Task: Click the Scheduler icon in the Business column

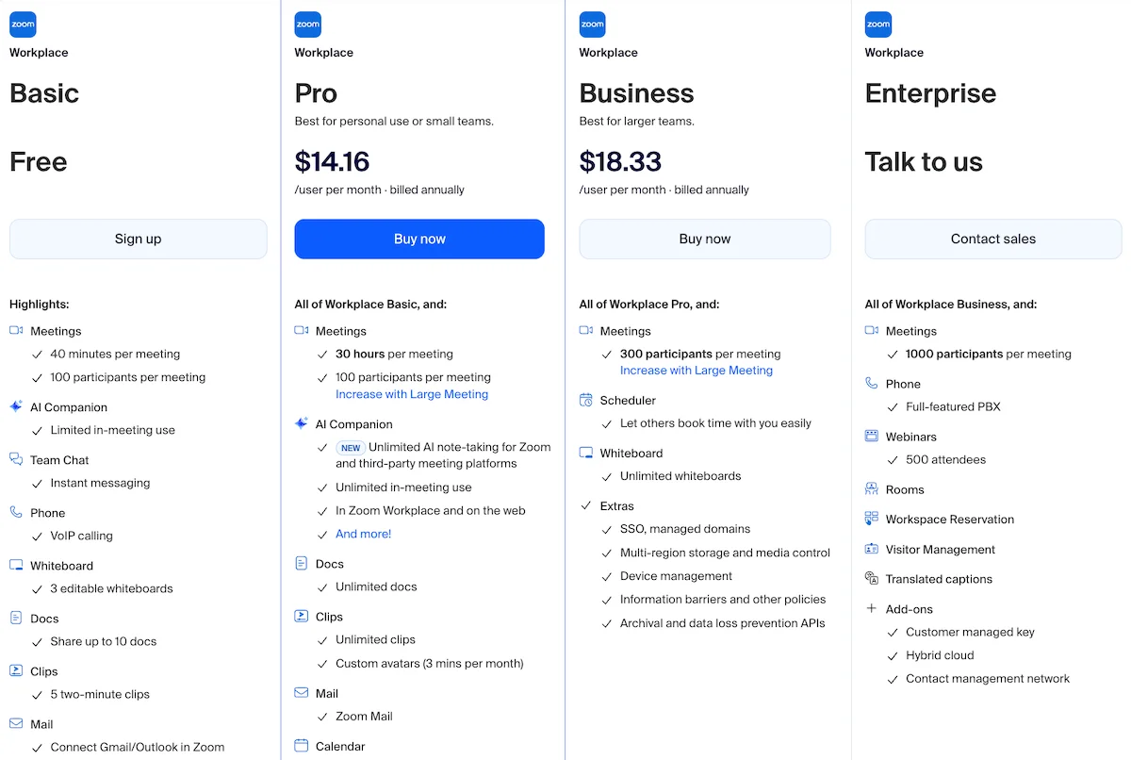Action: (586, 400)
